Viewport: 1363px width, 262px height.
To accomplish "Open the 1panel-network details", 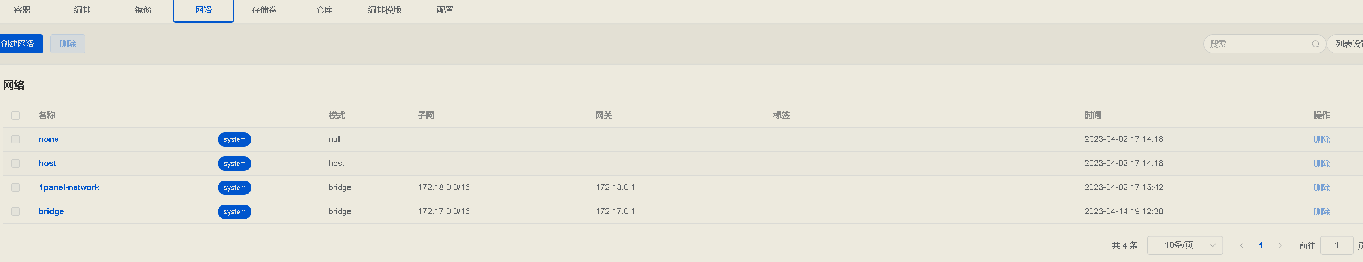I will coord(69,187).
